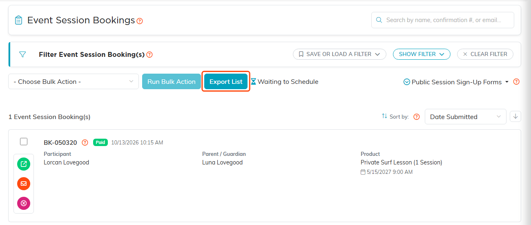Open help icon next to BK-050320
531x225 pixels.
pyautogui.click(x=85, y=143)
